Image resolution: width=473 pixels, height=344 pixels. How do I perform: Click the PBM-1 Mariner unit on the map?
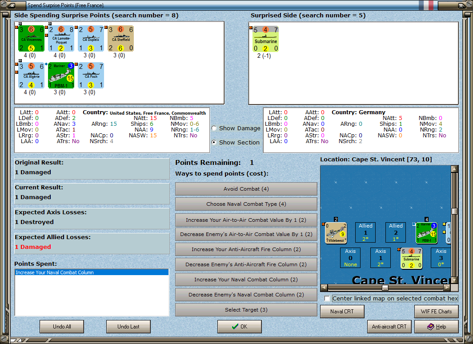[x=427, y=233]
